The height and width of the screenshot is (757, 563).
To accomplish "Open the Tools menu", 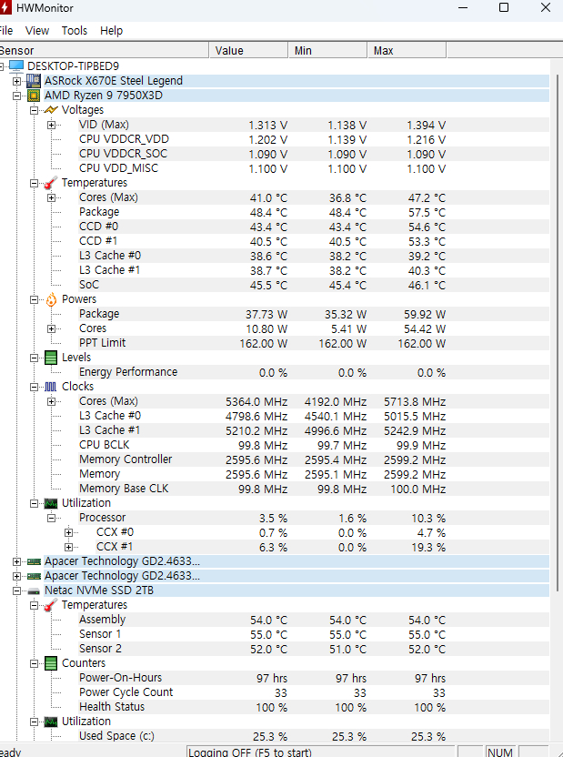I will (75, 30).
